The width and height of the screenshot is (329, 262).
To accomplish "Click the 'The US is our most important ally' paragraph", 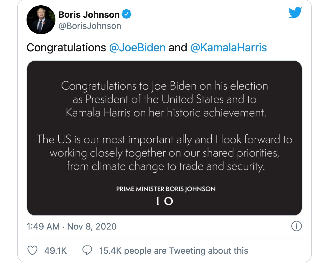I will tap(164, 153).
